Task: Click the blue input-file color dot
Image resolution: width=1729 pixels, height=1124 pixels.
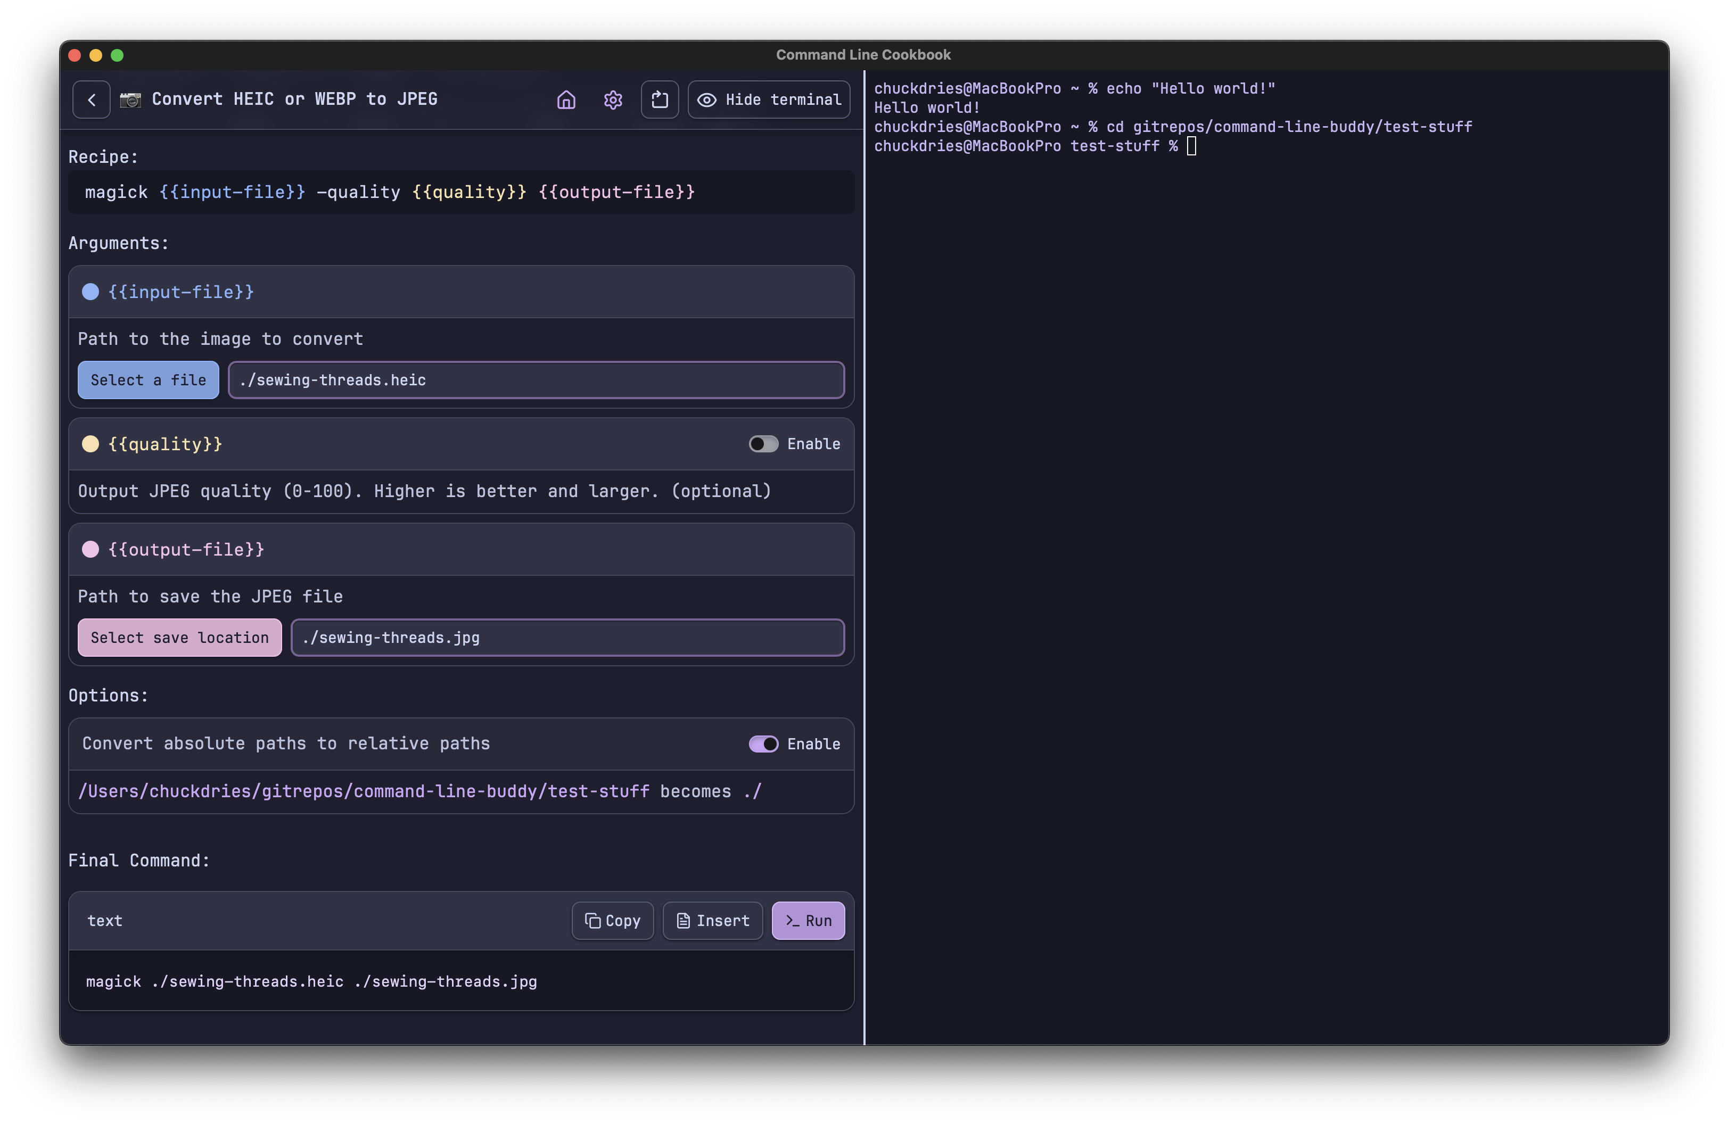Action: click(90, 292)
